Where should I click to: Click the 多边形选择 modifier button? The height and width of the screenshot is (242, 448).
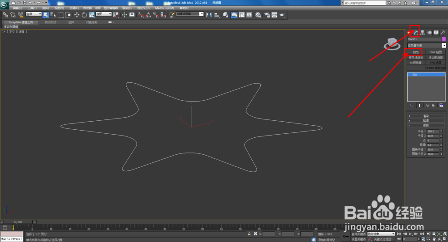coord(436,57)
